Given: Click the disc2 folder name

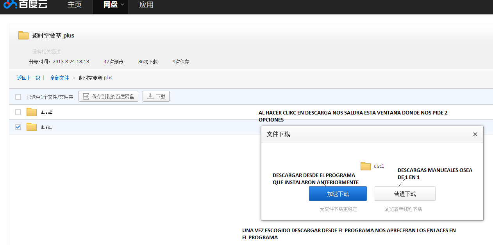Looking at the screenshot, I should point(46,112).
